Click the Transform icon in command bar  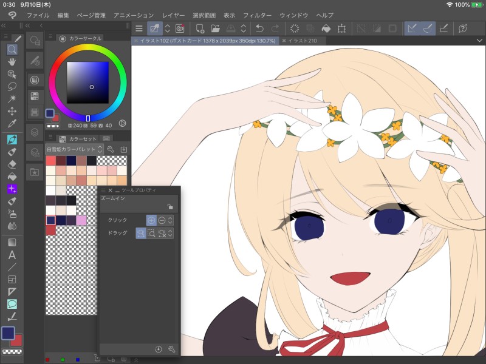[x=341, y=29]
